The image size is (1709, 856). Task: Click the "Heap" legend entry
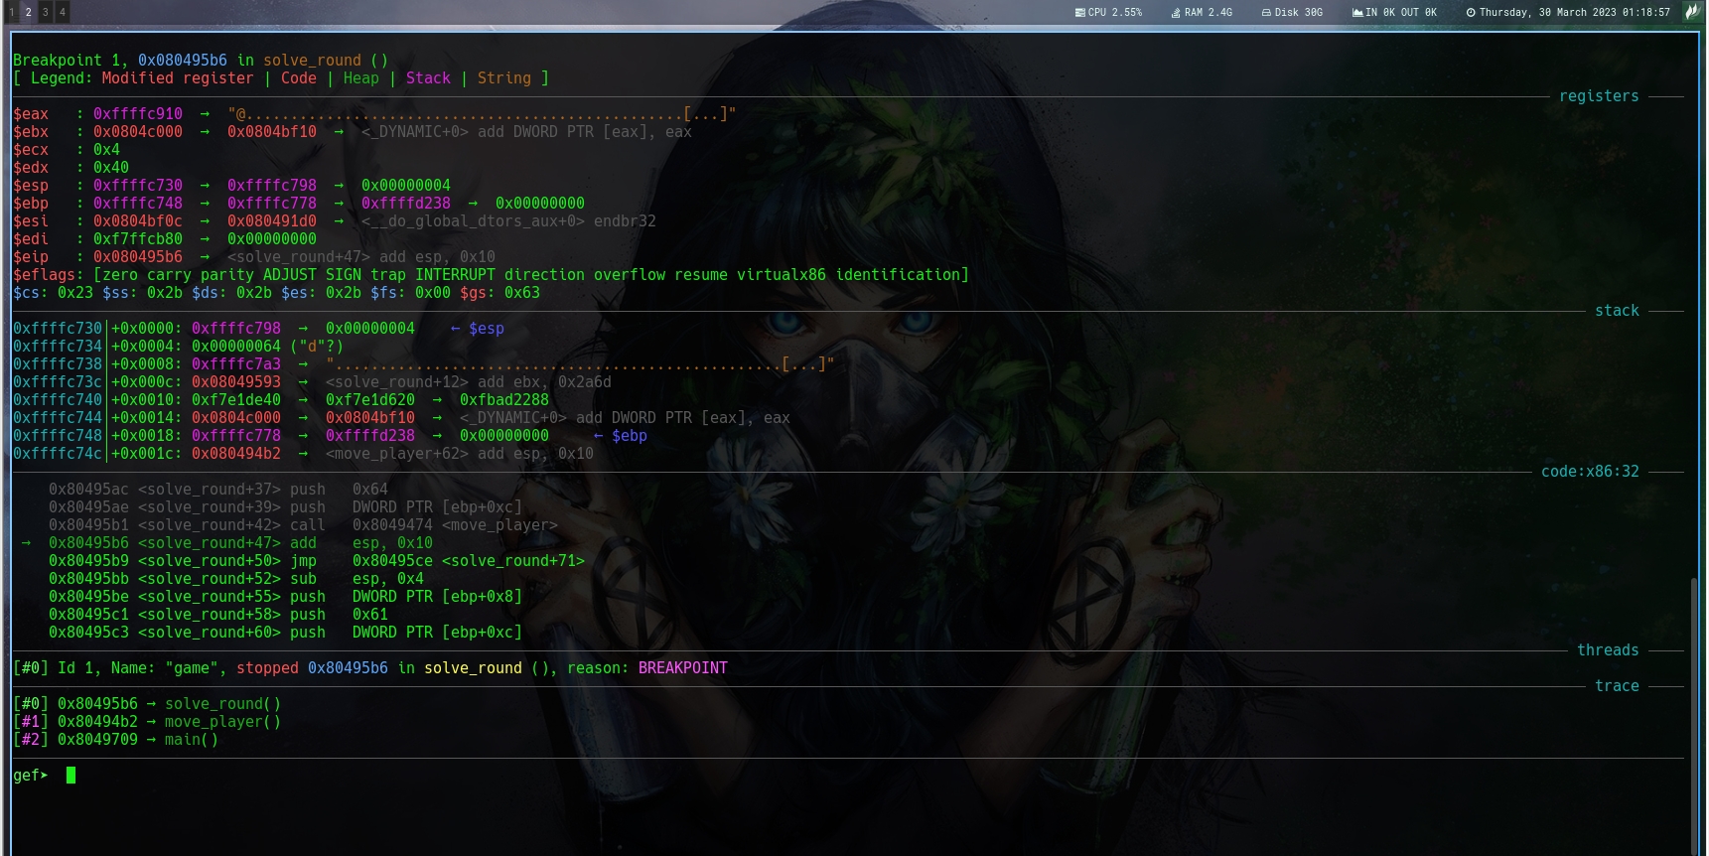(x=361, y=77)
